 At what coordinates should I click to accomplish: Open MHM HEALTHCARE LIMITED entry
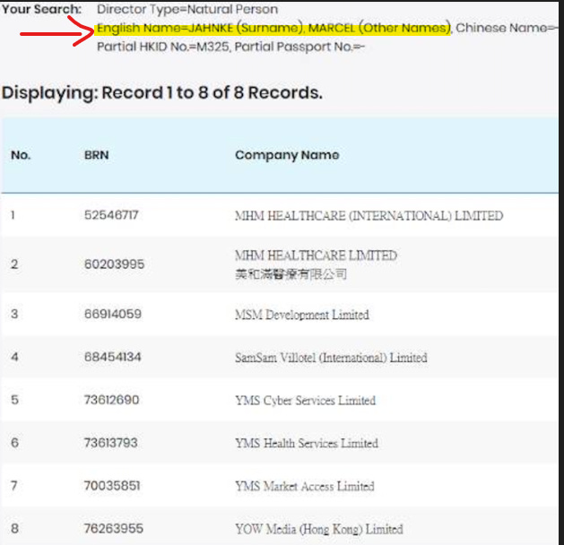coord(316,255)
